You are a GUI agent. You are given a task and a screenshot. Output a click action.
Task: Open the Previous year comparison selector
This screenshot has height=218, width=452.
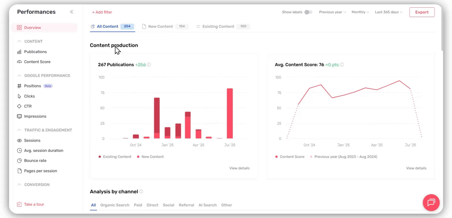(332, 12)
